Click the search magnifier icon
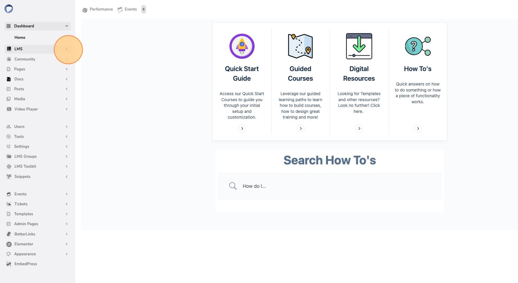This screenshot has height=283, width=518. [x=233, y=186]
